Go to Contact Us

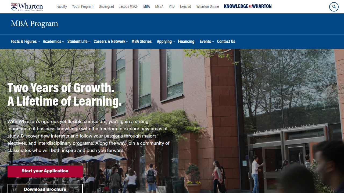[x=226, y=42]
